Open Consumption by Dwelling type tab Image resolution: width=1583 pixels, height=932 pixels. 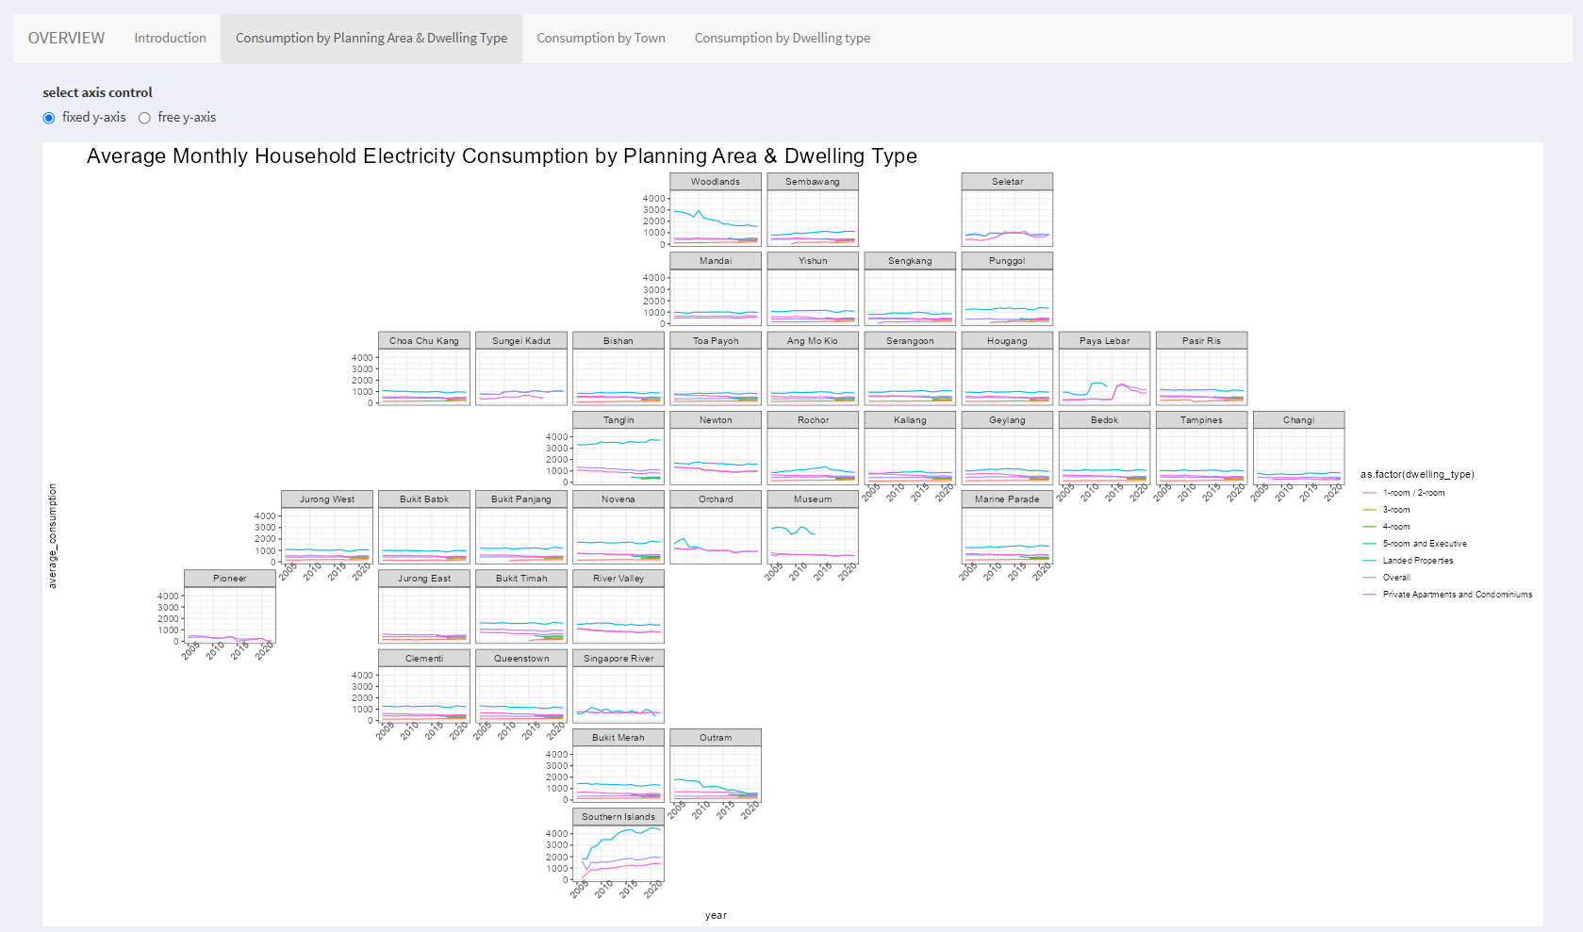point(782,39)
